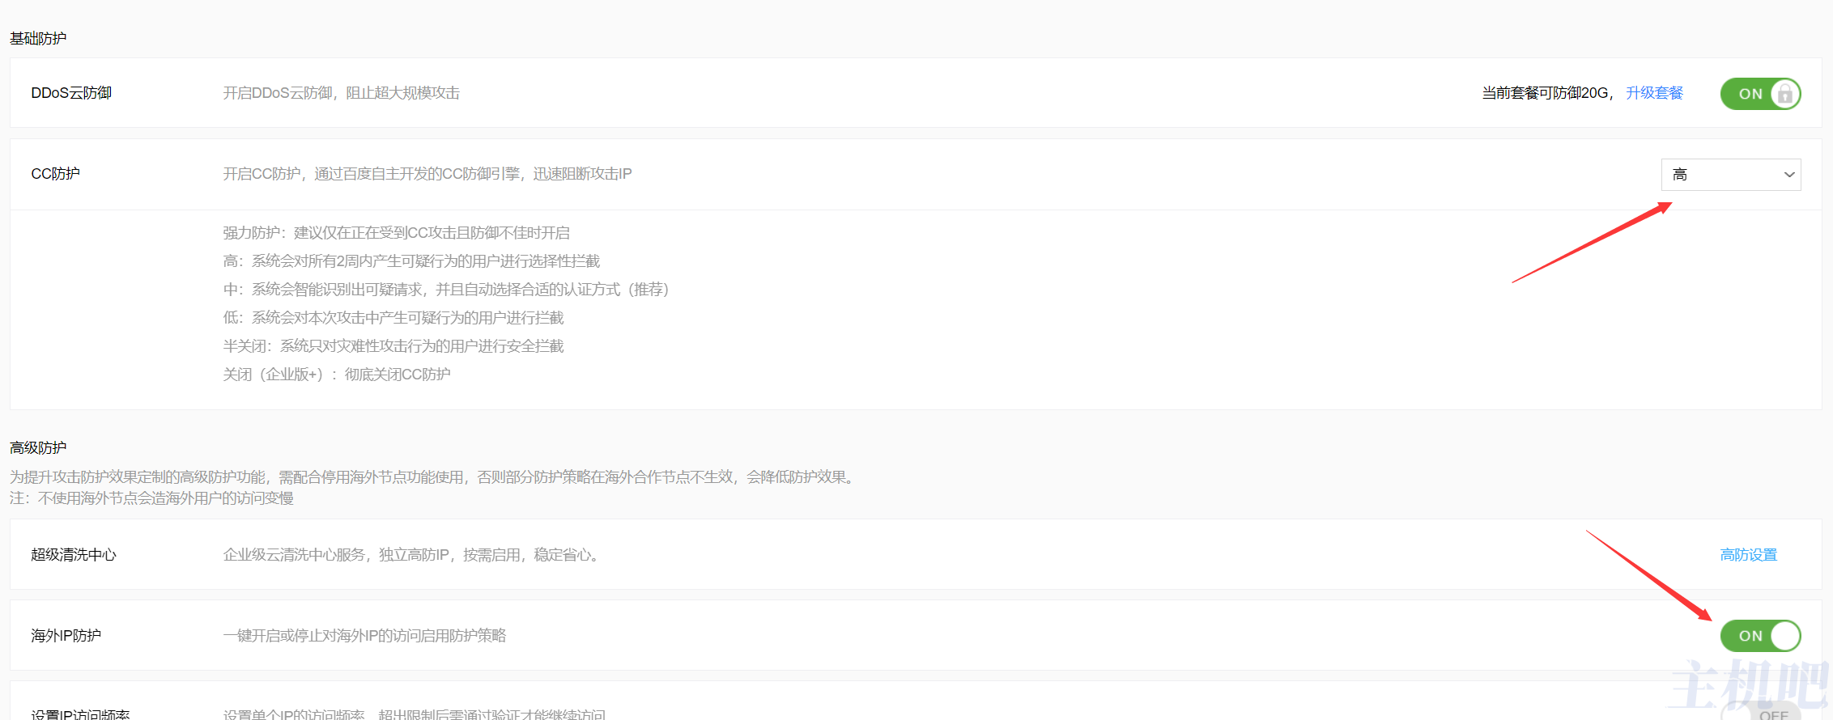This screenshot has width=1833, height=720.
Task: Select the 高级防护 section heading
Action: (x=38, y=447)
